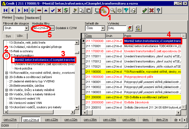Go to the first record

click(x=5, y=11)
